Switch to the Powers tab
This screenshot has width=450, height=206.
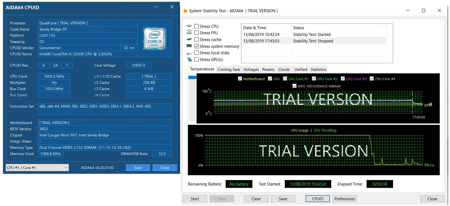coord(268,69)
